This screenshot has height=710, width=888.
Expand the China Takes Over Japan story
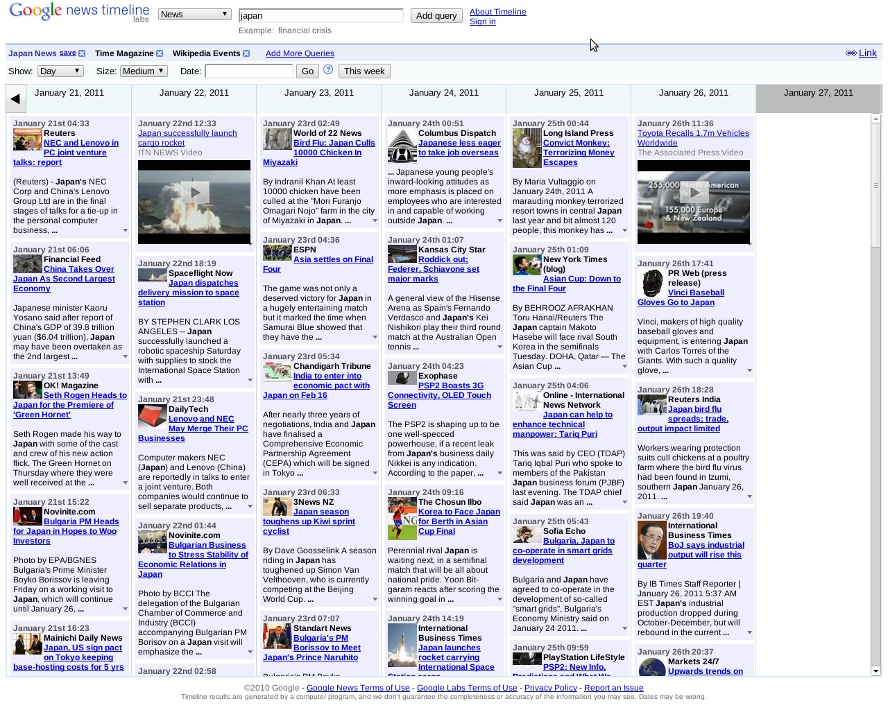125,356
